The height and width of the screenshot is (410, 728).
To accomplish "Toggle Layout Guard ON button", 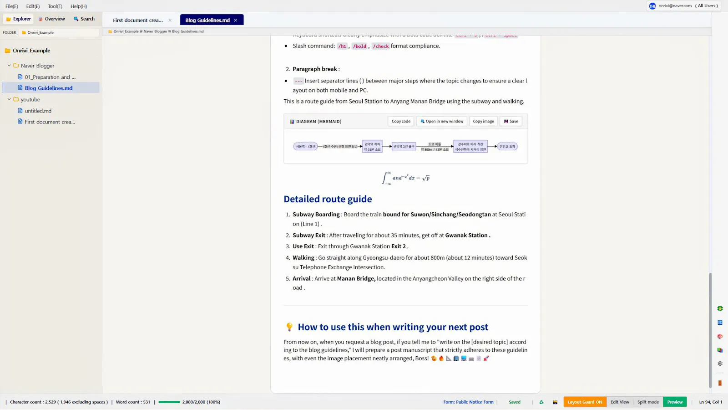I will coord(585,402).
